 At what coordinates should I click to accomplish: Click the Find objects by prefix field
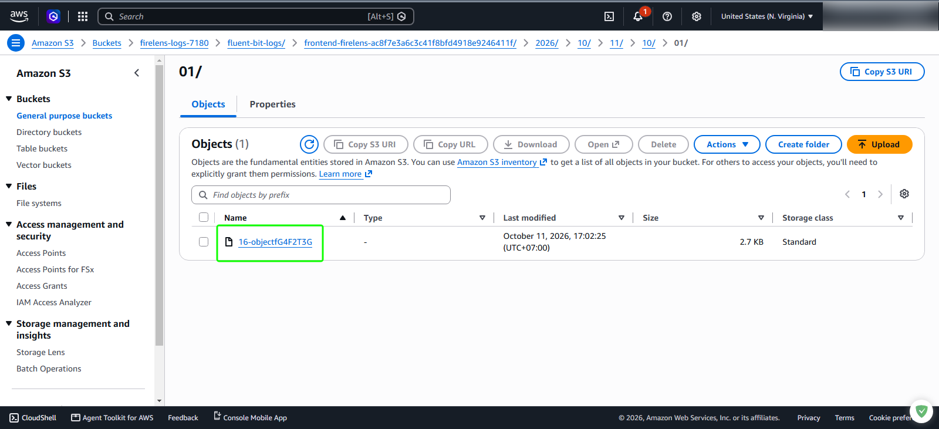(x=321, y=195)
